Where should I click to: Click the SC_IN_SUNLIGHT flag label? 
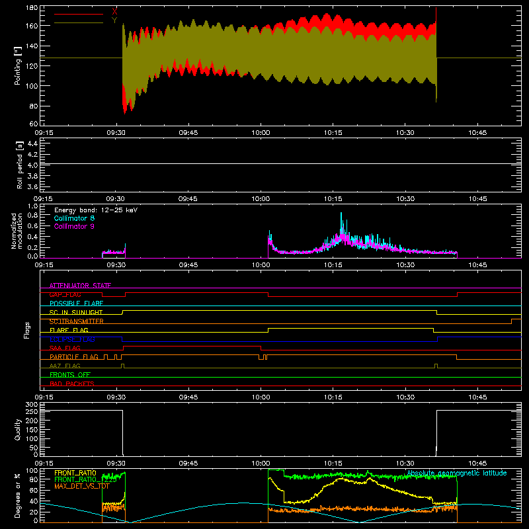(76, 312)
